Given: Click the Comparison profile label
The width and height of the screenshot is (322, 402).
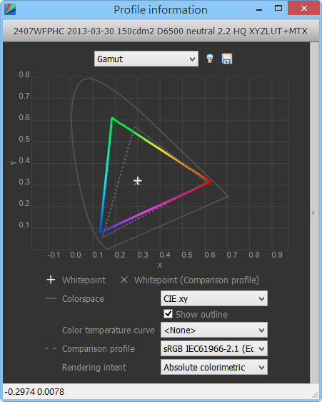Looking at the screenshot, I should [99, 348].
